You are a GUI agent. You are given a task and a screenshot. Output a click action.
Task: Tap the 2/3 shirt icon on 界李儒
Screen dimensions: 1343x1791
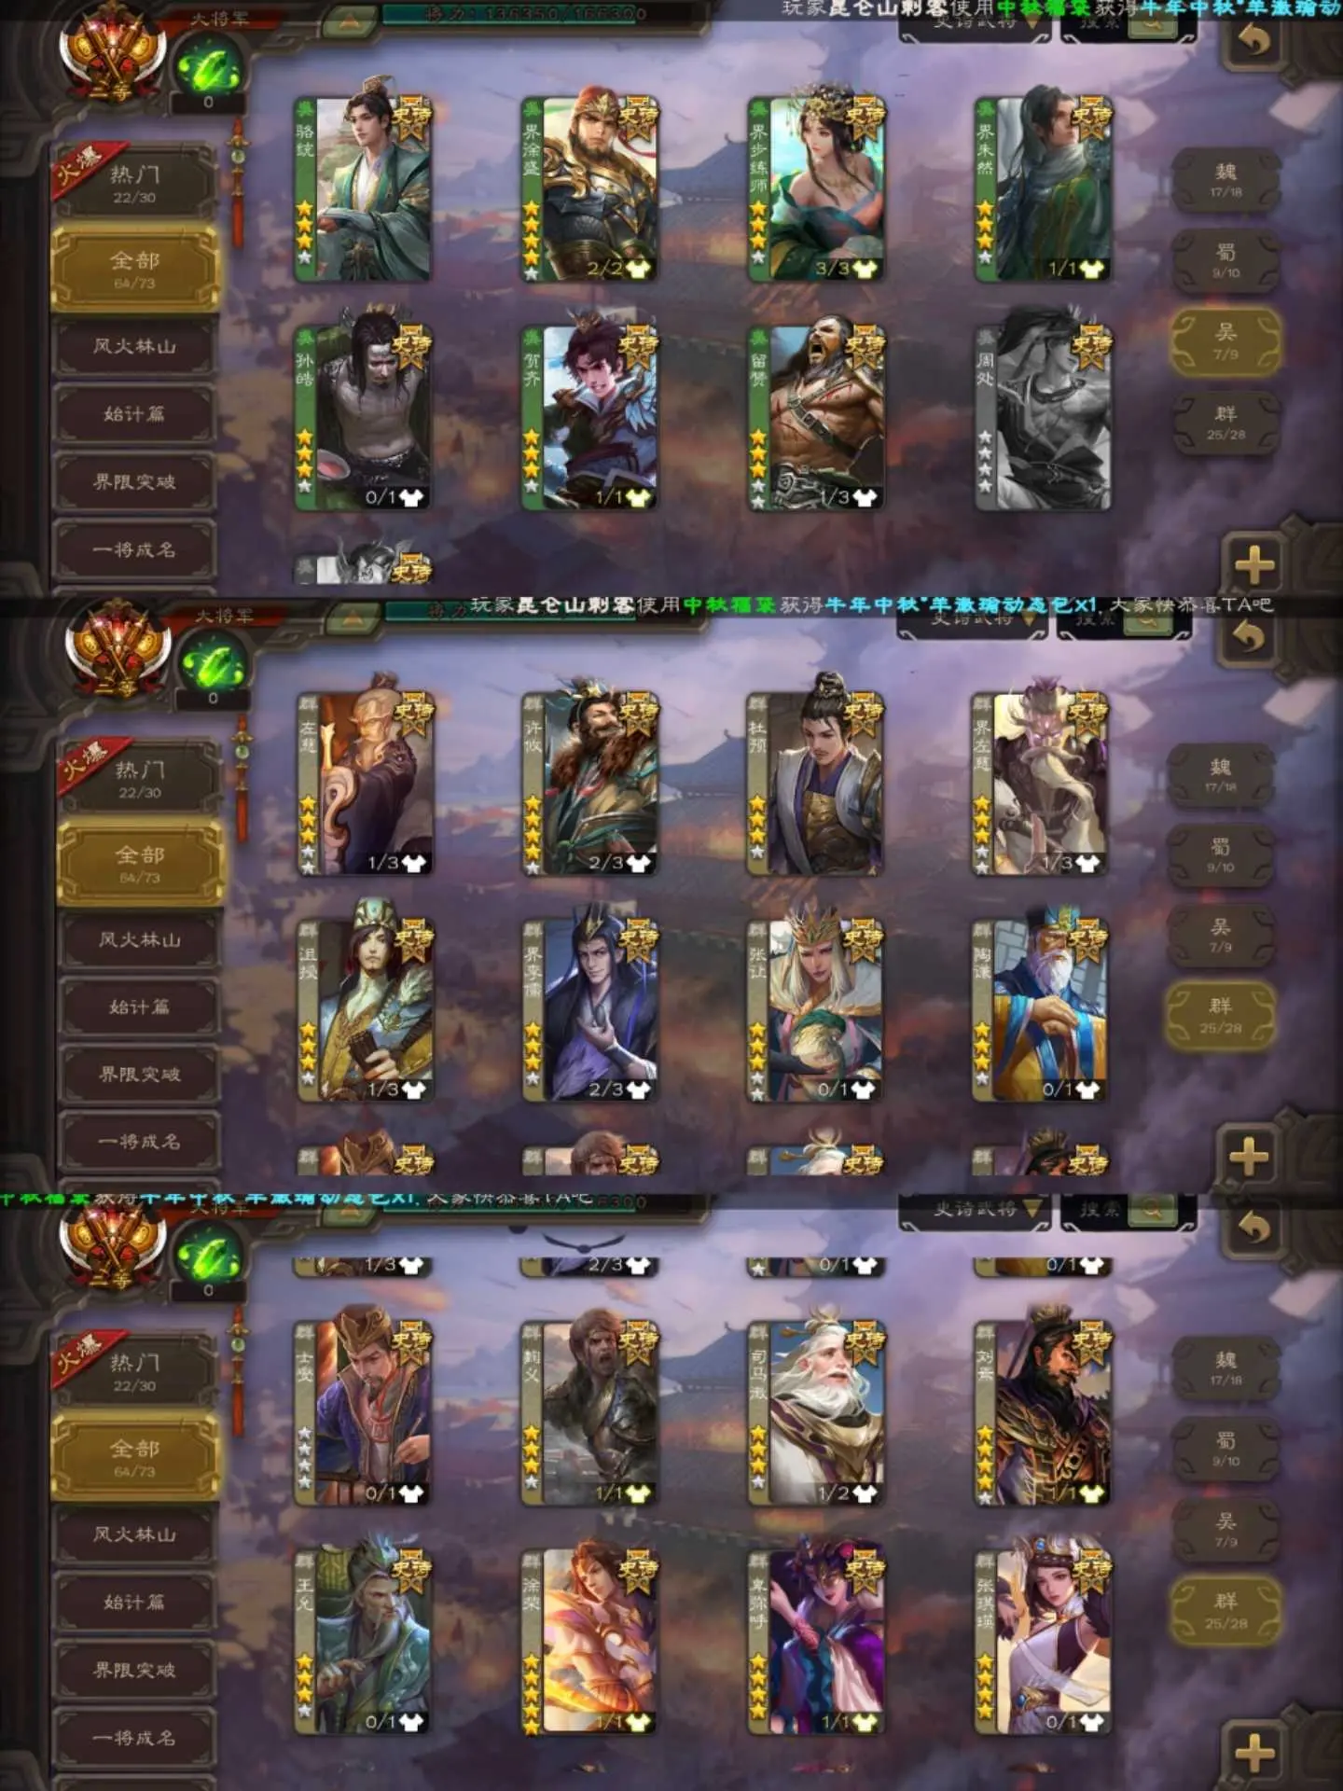[639, 1089]
